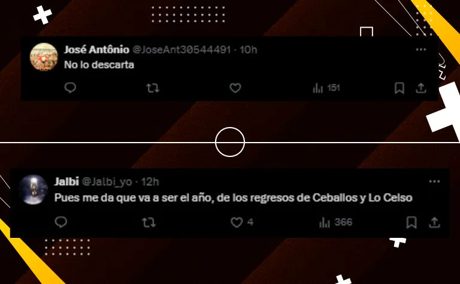Share Jalbi's tweet

[434, 222]
